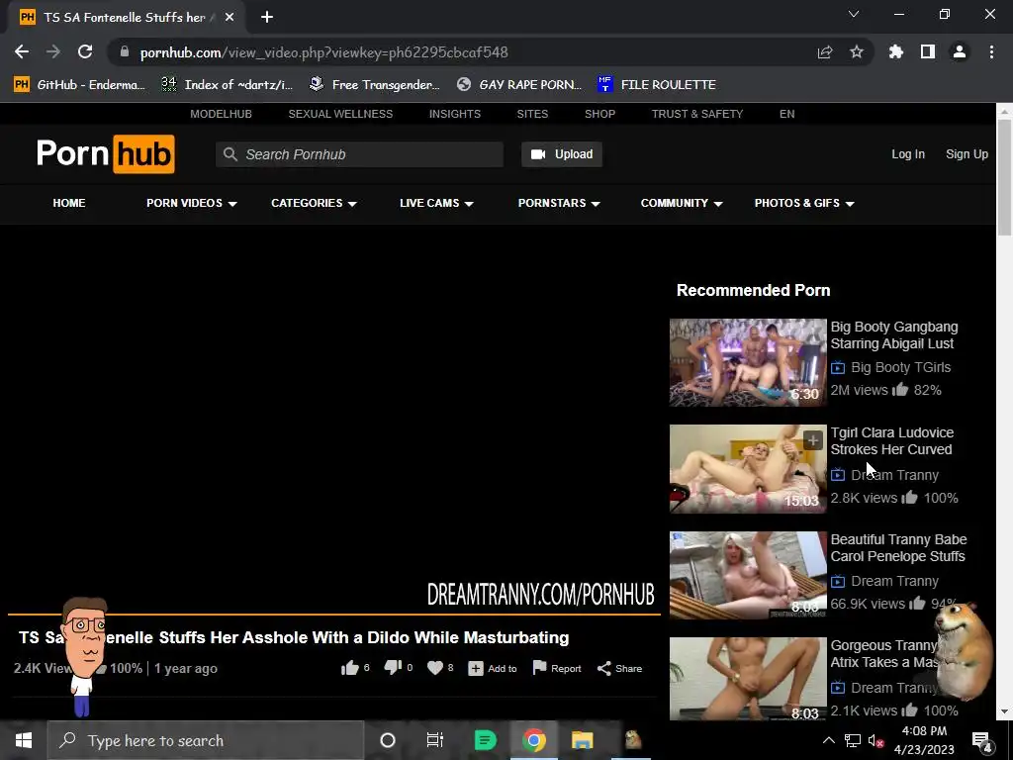Viewport: 1013px width, 760px height.
Task: Expand the LIVE CAMS menu
Action: (x=436, y=203)
